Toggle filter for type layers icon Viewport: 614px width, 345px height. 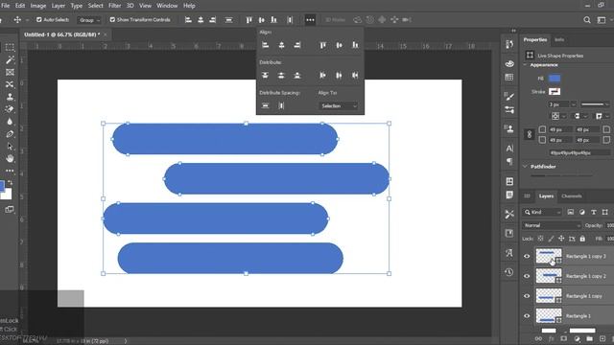594,212
